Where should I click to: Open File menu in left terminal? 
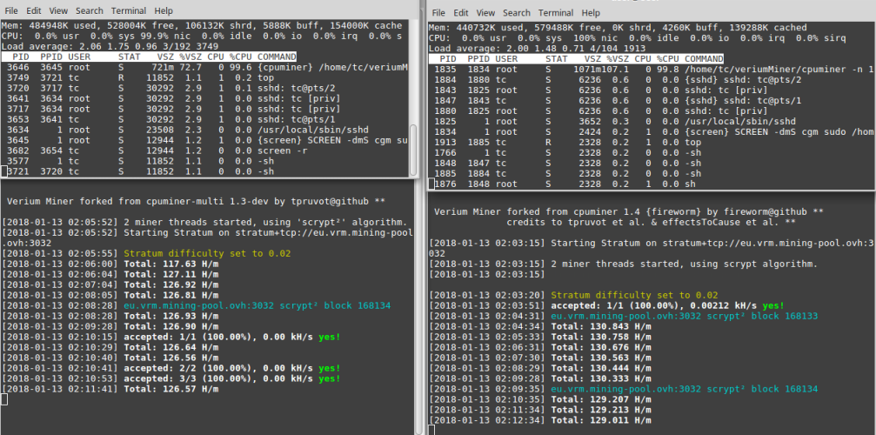click(x=11, y=10)
